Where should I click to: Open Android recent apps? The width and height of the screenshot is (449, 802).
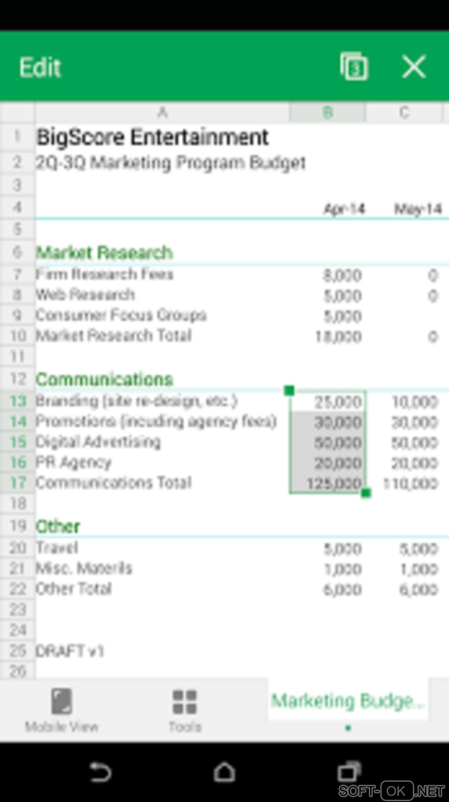coord(349,772)
